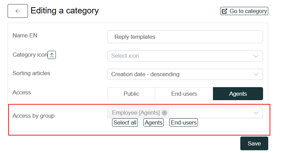The width and height of the screenshot is (281, 153).
Task: Click the upload icon beside Category icon
Action: pos(52,55)
